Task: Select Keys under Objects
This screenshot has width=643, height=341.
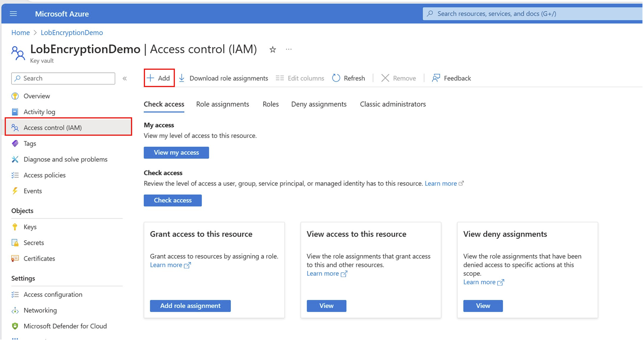Action: (x=30, y=227)
